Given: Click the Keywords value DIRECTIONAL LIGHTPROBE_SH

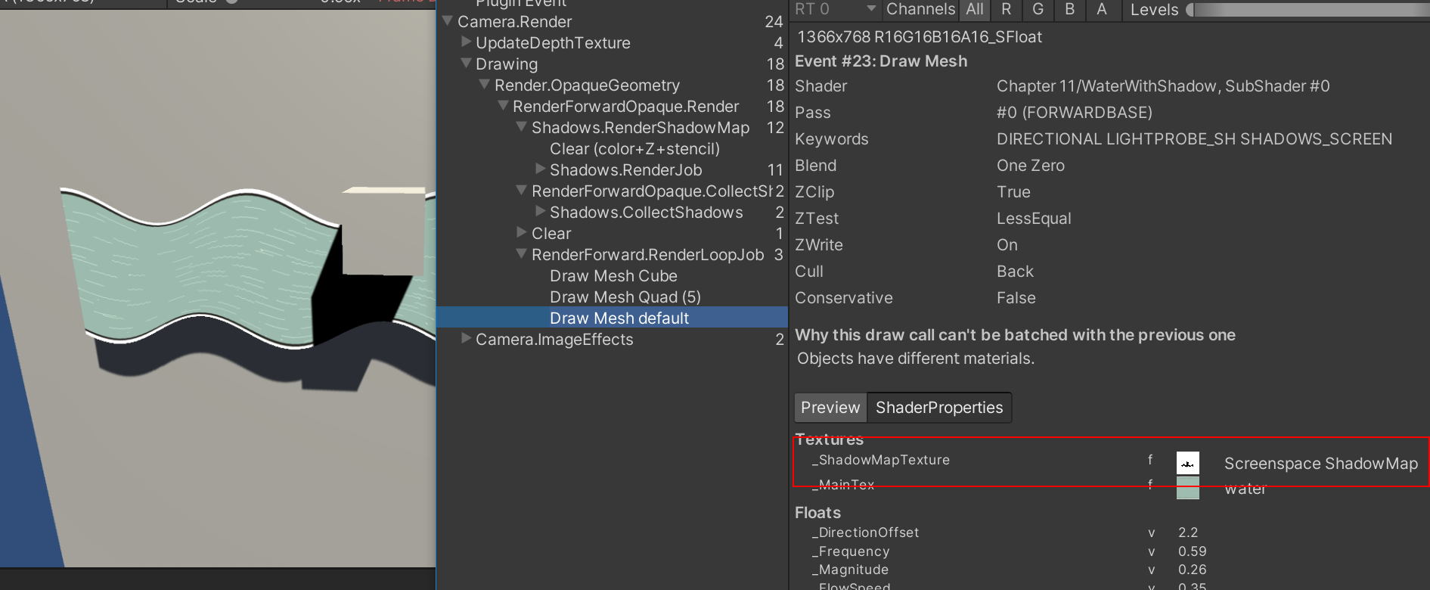Looking at the screenshot, I should (x=1115, y=139).
